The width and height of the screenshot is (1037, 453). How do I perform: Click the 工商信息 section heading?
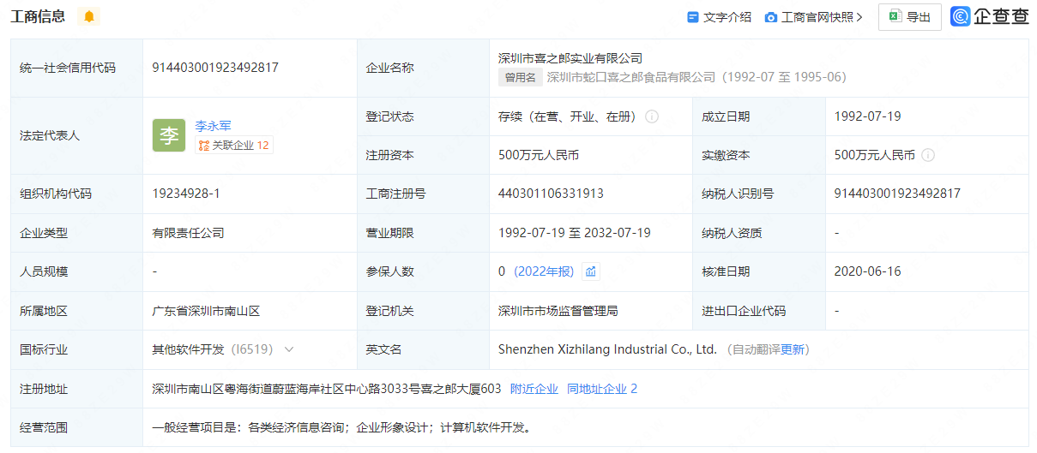click(39, 16)
